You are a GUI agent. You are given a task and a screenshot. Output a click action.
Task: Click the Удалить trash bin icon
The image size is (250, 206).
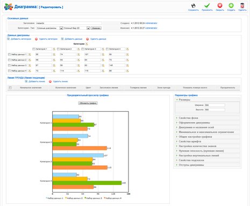click(242, 5)
